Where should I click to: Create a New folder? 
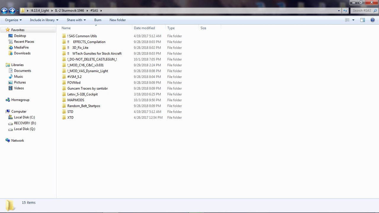coord(118,20)
